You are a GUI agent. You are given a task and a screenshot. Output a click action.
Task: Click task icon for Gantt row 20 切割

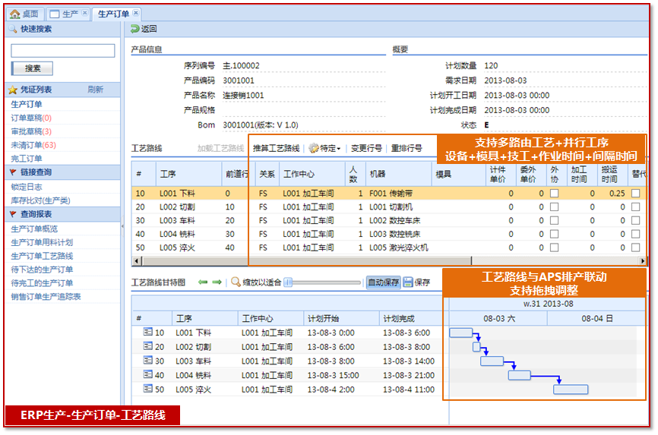click(147, 346)
